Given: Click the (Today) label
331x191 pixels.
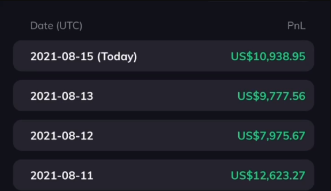Looking at the screenshot, I should (x=117, y=57).
